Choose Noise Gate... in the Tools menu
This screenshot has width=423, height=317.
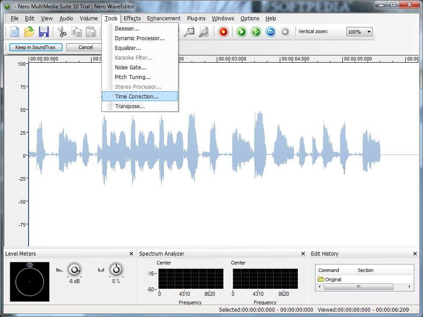click(x=140, y=68)
